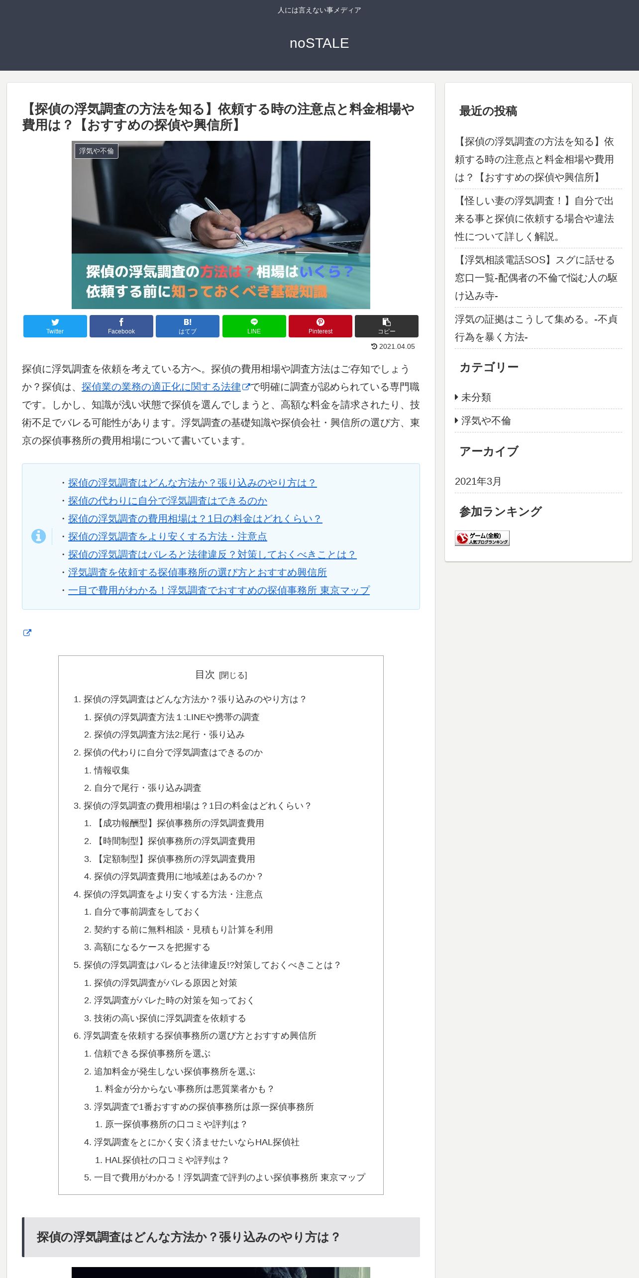Viewport: 639px width, 1278px height.
Task: Jump to 探偵の浮気調査はバレると法律違反 in the info box
Action: [213, 554]
